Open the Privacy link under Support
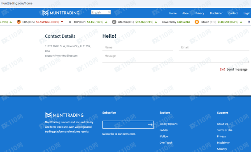 pos(221,136)
